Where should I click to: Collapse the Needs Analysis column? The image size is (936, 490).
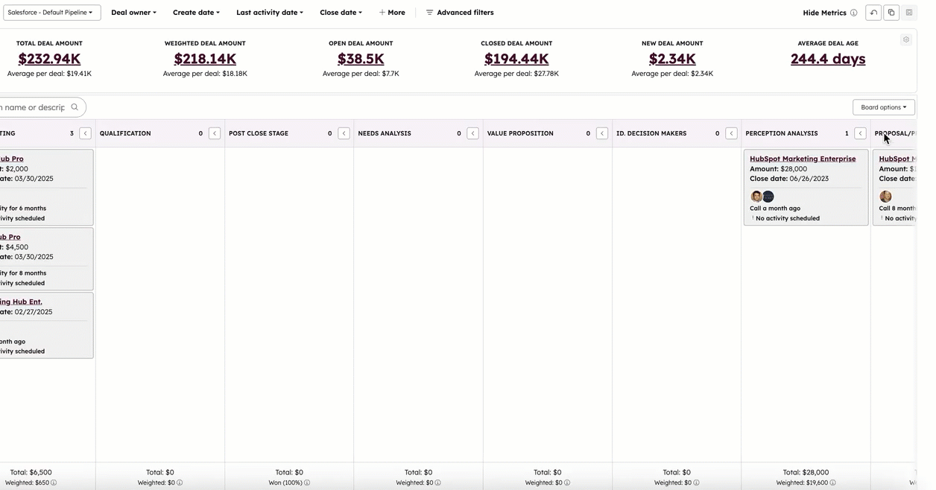coord(472,133)
